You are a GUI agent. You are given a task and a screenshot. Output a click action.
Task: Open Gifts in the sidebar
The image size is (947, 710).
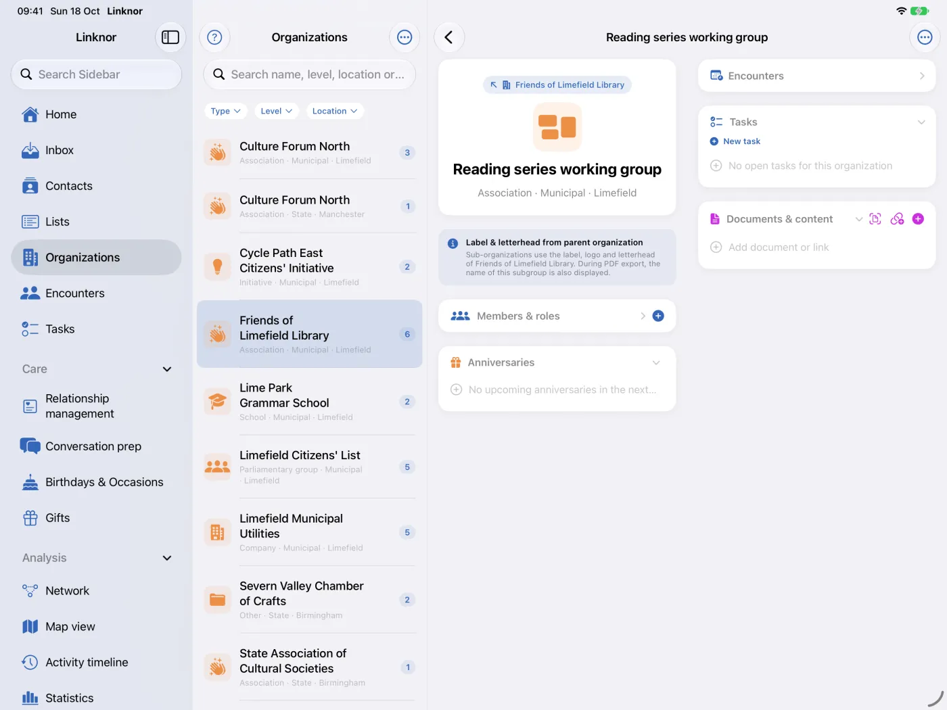point(96,518)
